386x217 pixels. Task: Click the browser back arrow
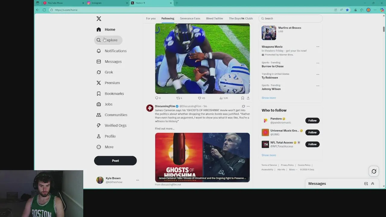[37, 10]
